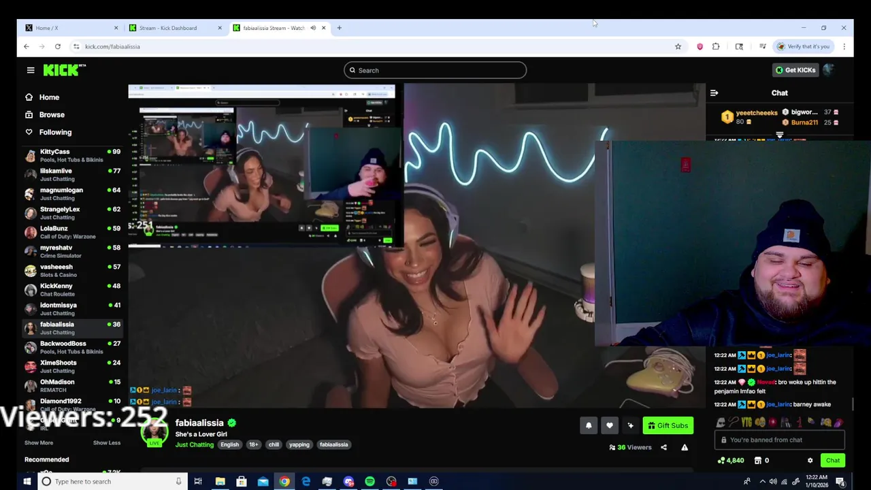Open the Windows Start menu
Image resolution: width=871 pixels, height=490 pixels.
(27, 481)
